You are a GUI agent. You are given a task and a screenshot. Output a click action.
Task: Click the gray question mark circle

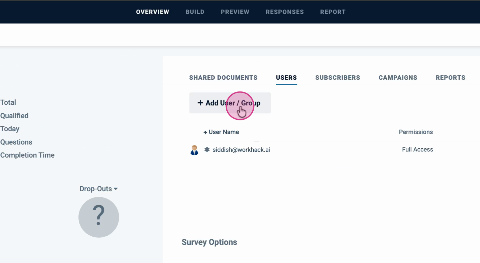[x=99, y=217]
